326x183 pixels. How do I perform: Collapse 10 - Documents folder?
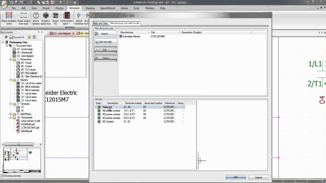point(11,118)
